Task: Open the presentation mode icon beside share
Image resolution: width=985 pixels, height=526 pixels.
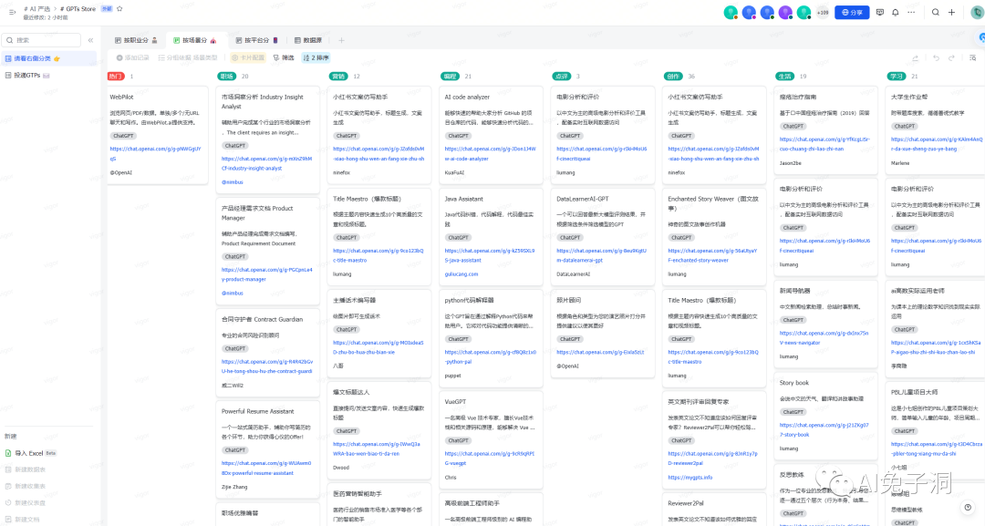Action: click(879, 12)
